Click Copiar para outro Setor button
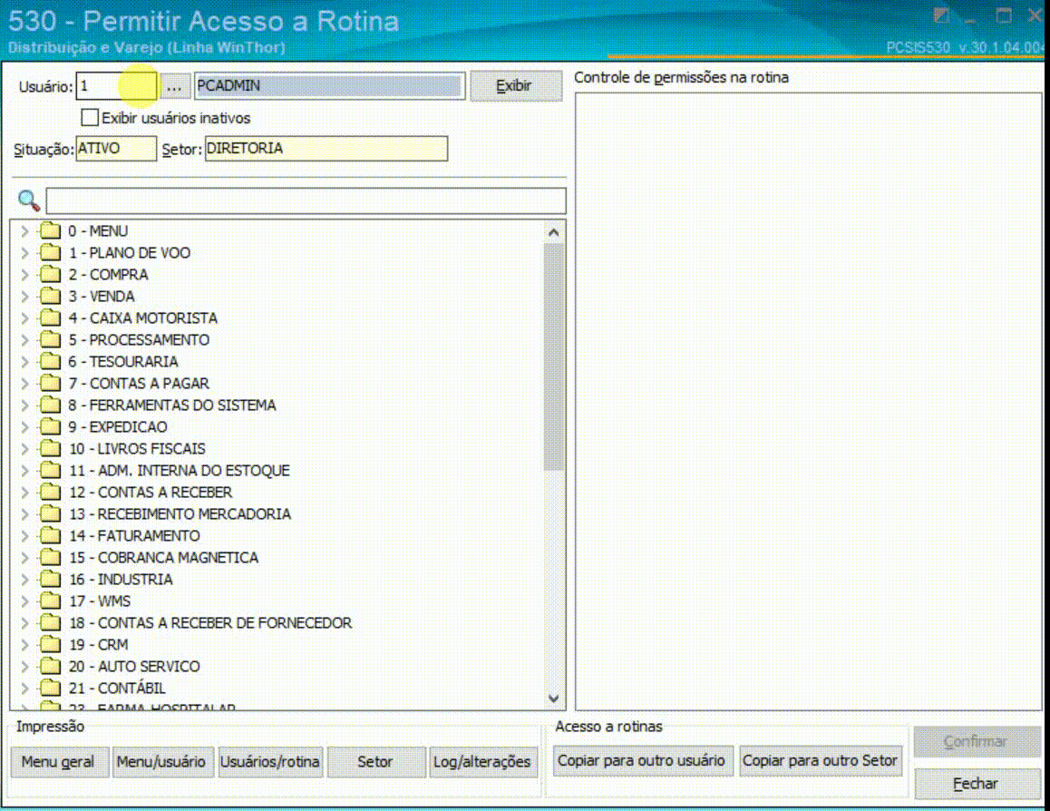 pyautogui.click(x=821, y=761)
